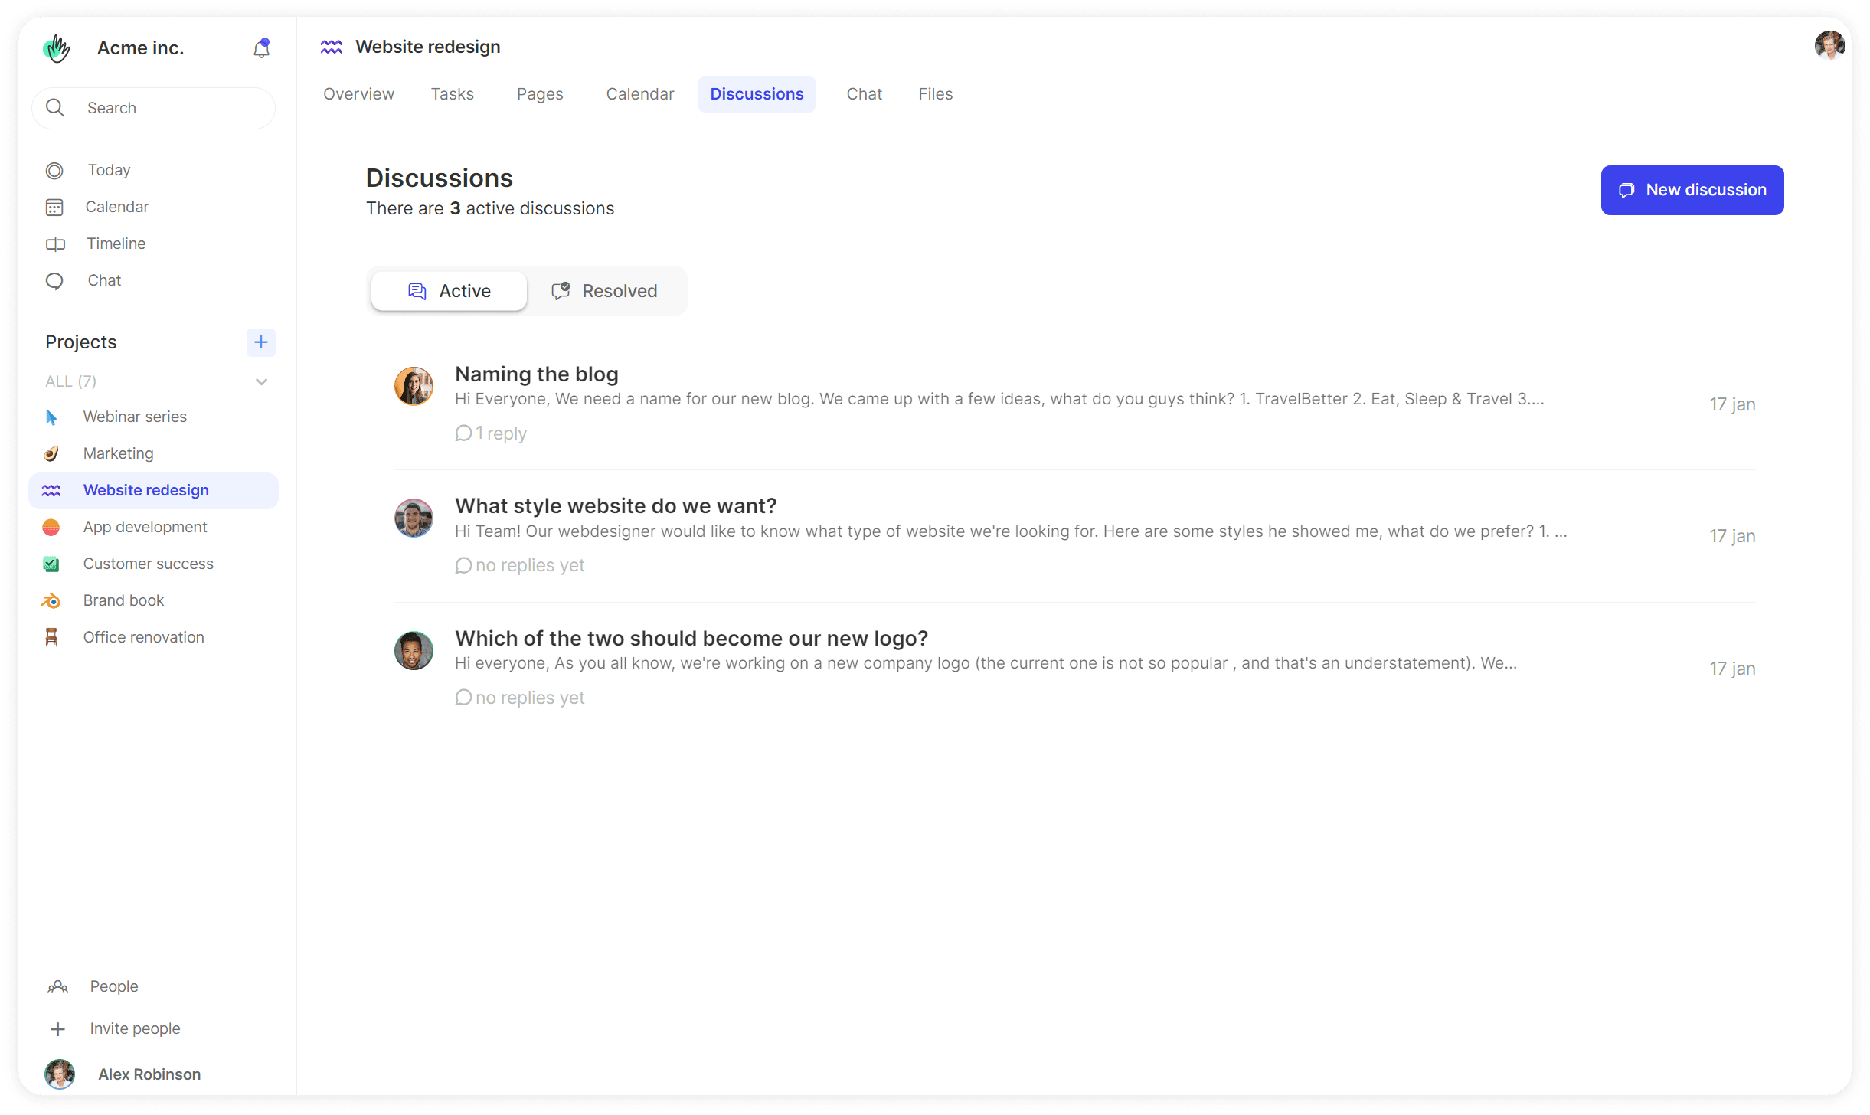The image size is (1870, 1115).
Task: Click the sidebar Chat bubble icon
Action: (x=54, y=281)
